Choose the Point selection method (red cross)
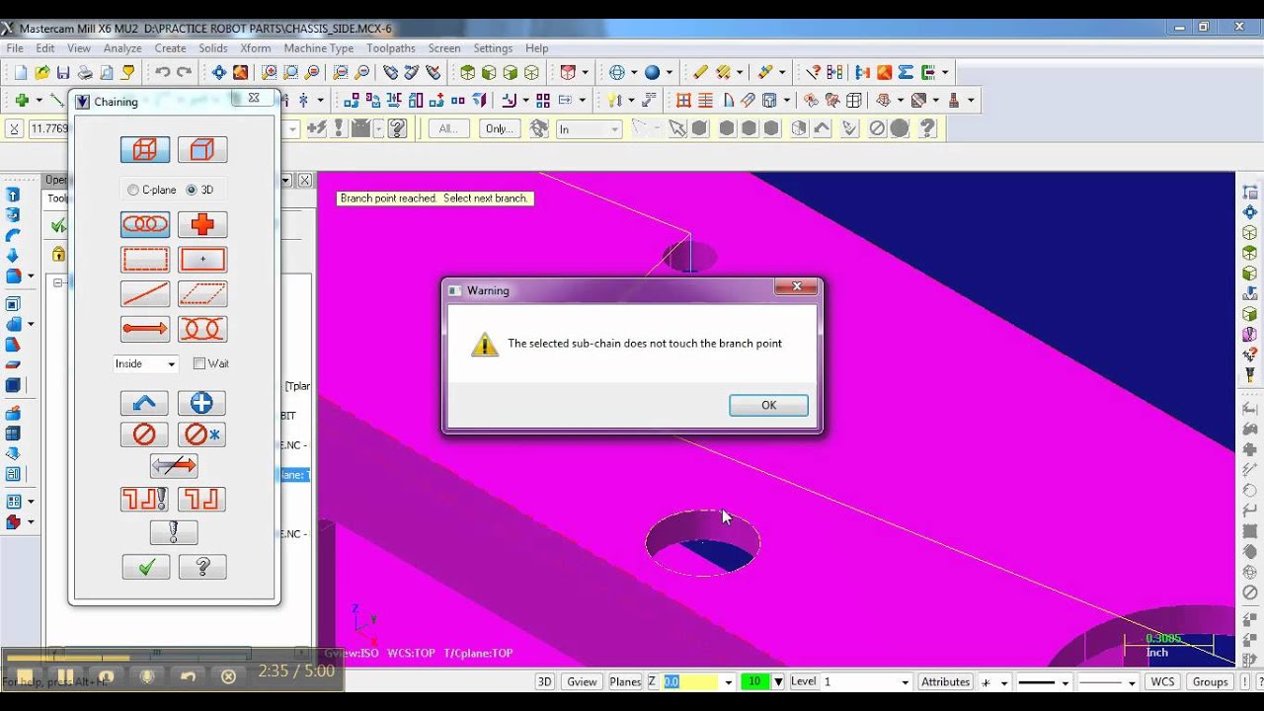The width and height of the screenshot is (1264, 711). (x=202, y=225)
